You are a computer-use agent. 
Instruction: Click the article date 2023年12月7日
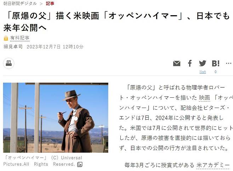point(44,47)
